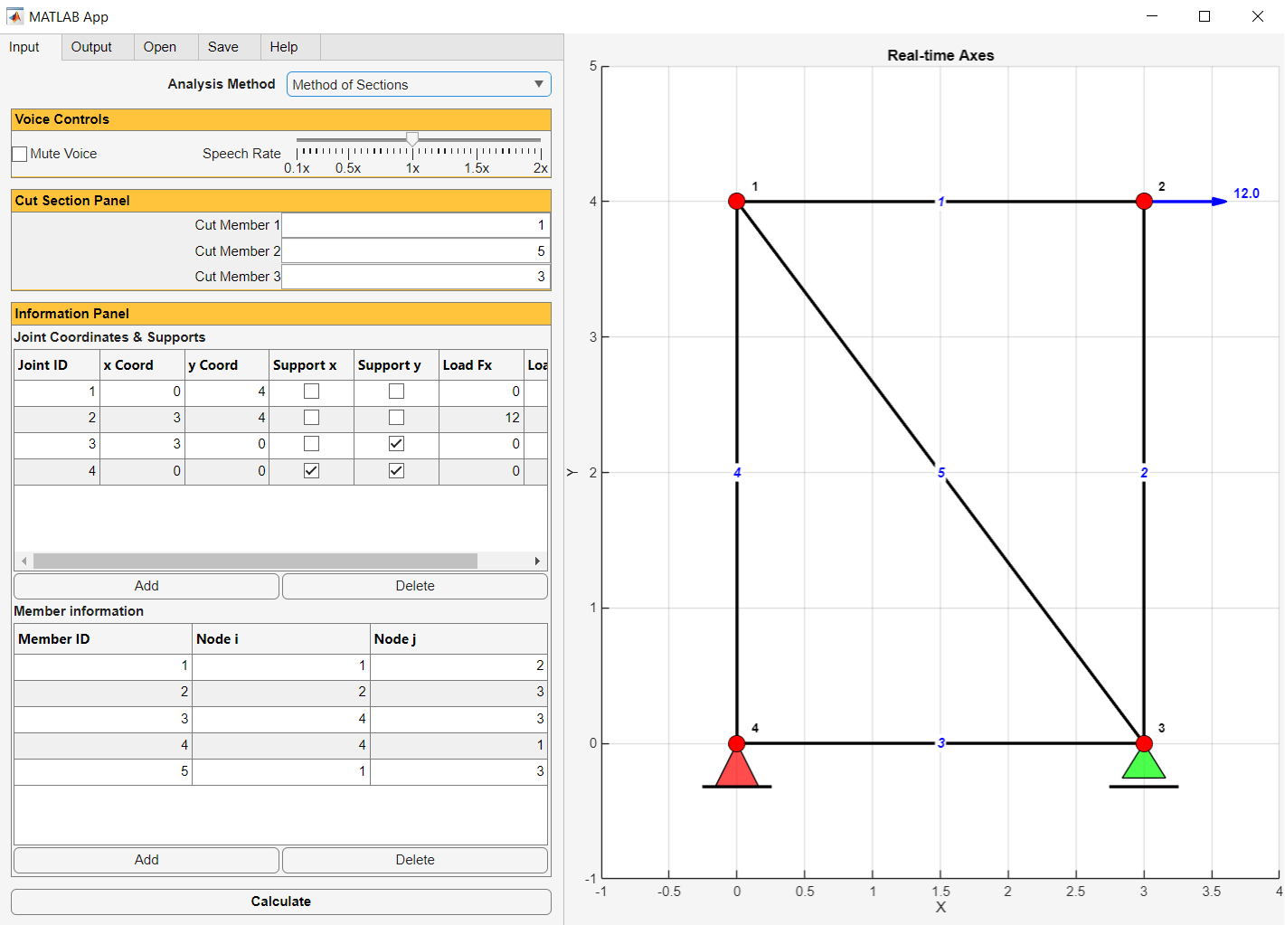Click the joint table's left scroll arrow
This screenshot has height=925, width=1285.
point(24,562)
